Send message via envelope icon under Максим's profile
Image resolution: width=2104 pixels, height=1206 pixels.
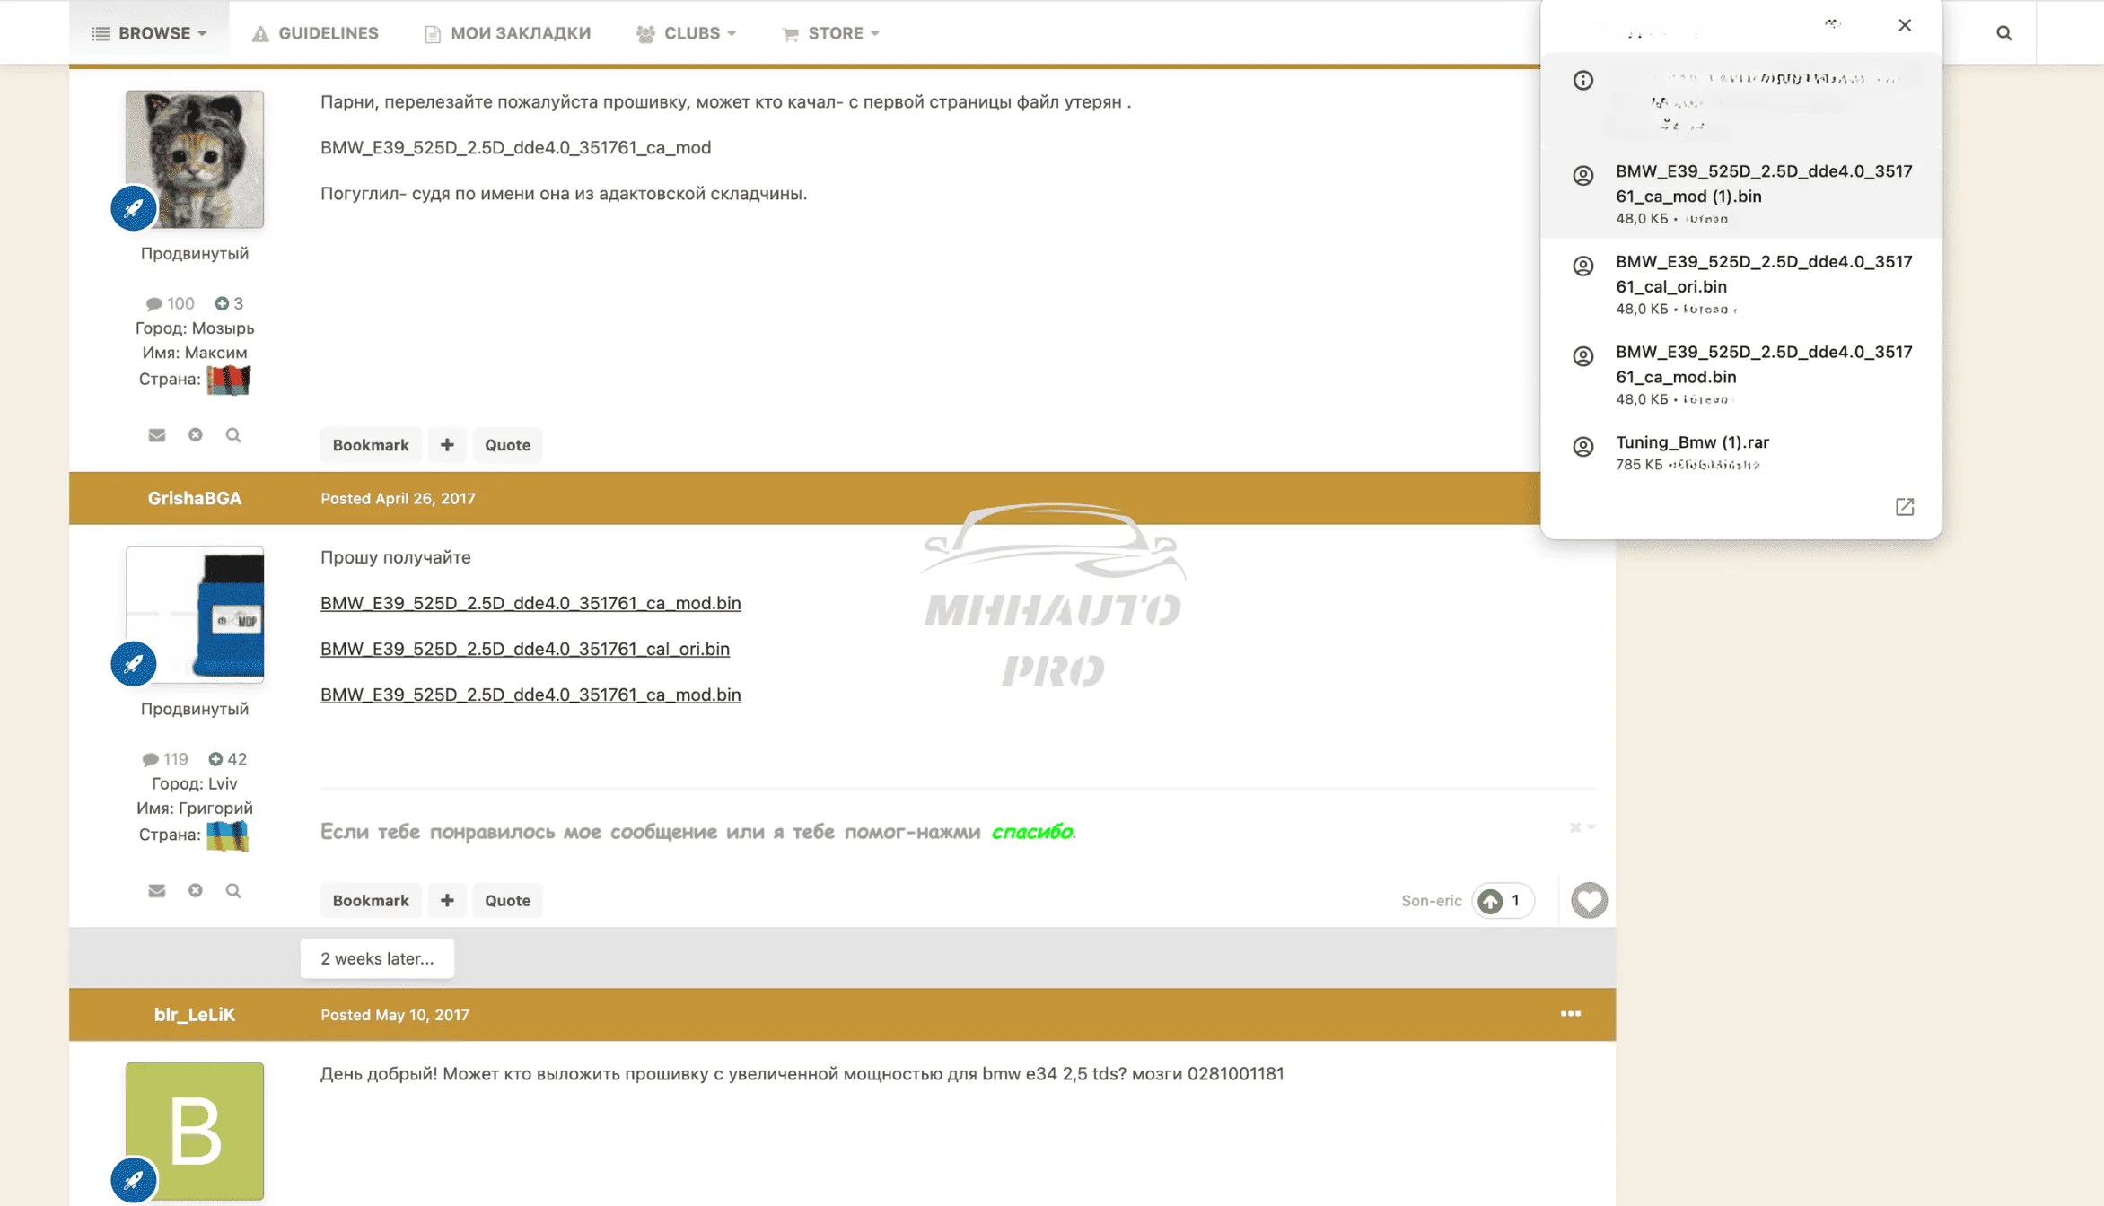coord(157,435)
